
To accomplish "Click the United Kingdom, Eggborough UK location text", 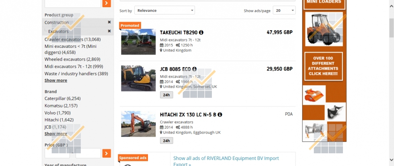I will click(192, 132).
